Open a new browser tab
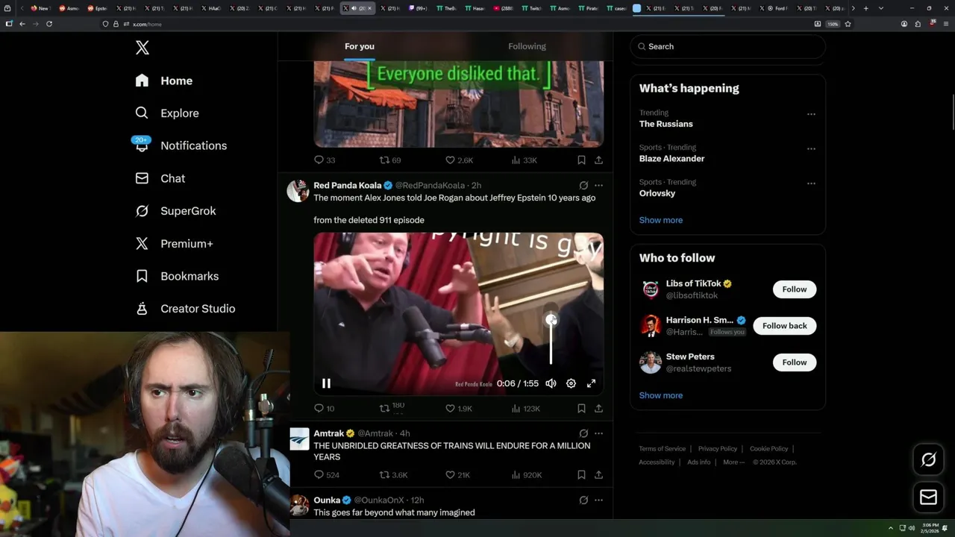Screen dimensions: 955x537 point(865,8)
